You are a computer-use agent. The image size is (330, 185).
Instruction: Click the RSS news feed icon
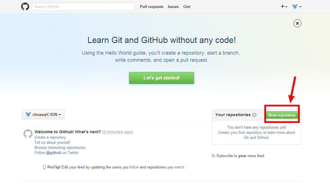pos(214,156)
